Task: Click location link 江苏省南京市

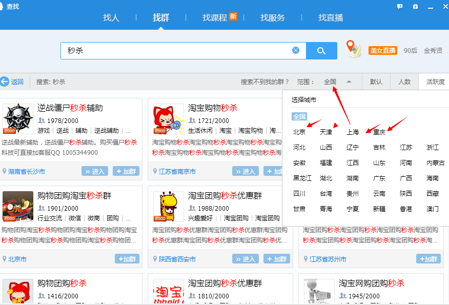Action: point(177,172)
